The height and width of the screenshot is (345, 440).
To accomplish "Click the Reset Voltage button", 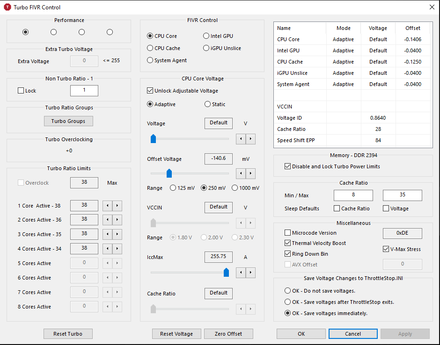I will coord(176,334).
